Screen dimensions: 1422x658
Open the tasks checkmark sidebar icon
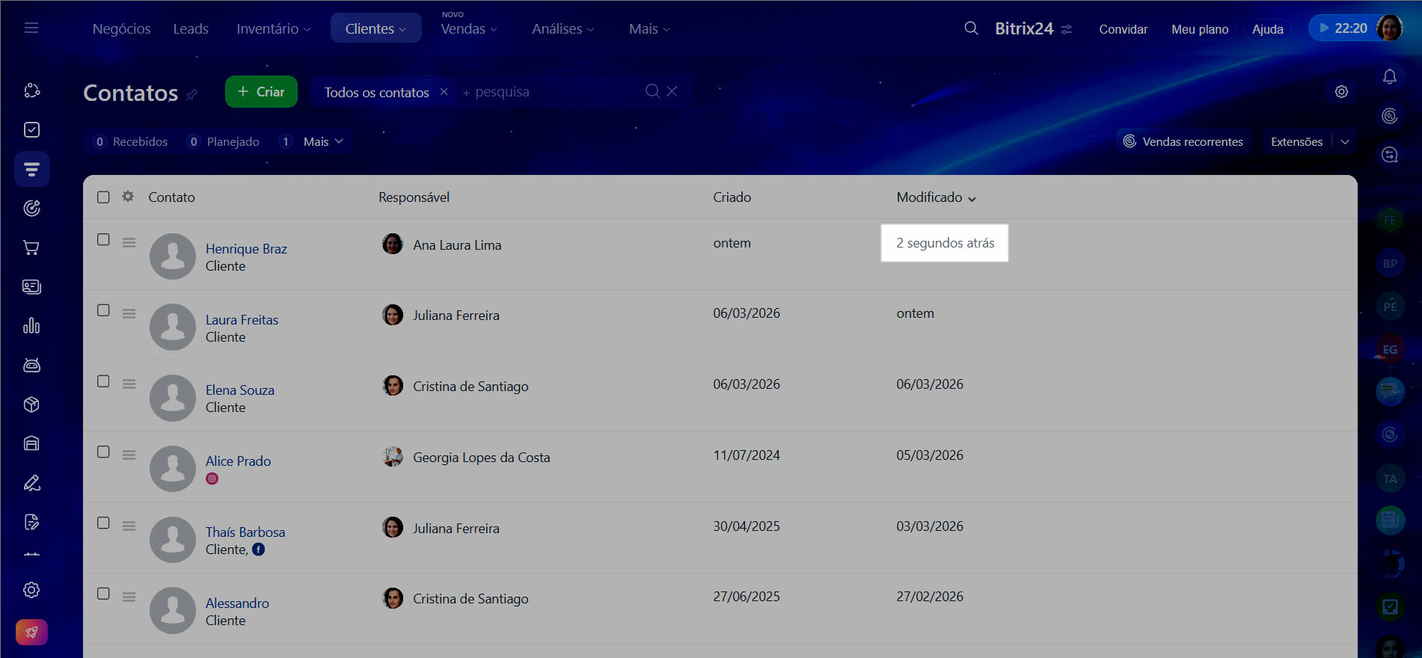tap(31, 130)
